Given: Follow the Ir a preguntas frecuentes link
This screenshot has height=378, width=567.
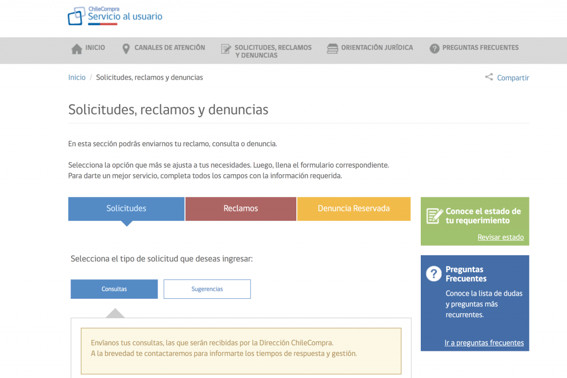Looking at the screenshot, I should click(484, 343).
